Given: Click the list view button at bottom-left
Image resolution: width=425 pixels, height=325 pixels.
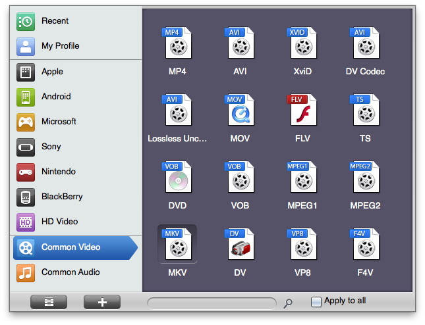Looking at the screenshot, I should click(49, 302).
